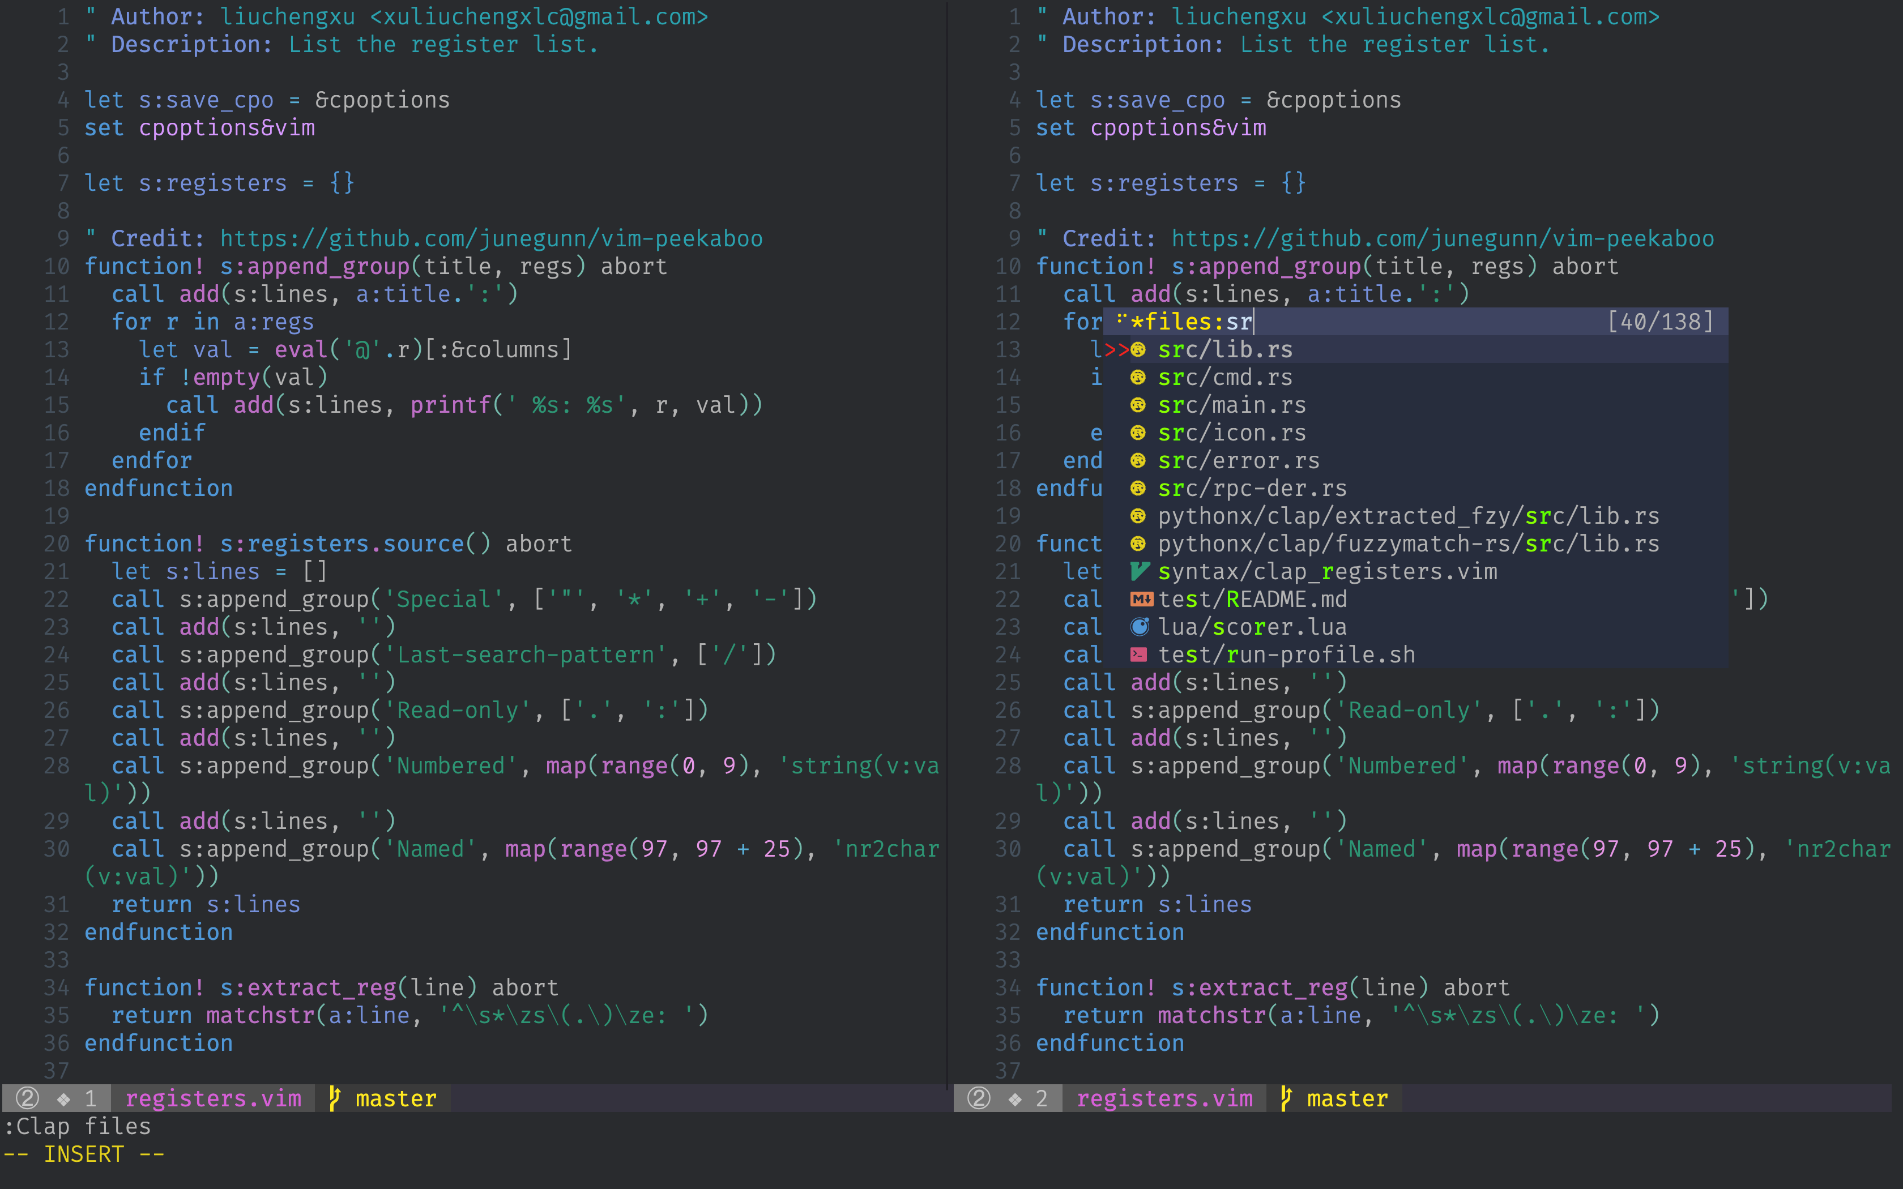Click the Rust icon beside src/error.rs
The width and height of the screenshot is (1903, 1189).
coord(1138,461)
